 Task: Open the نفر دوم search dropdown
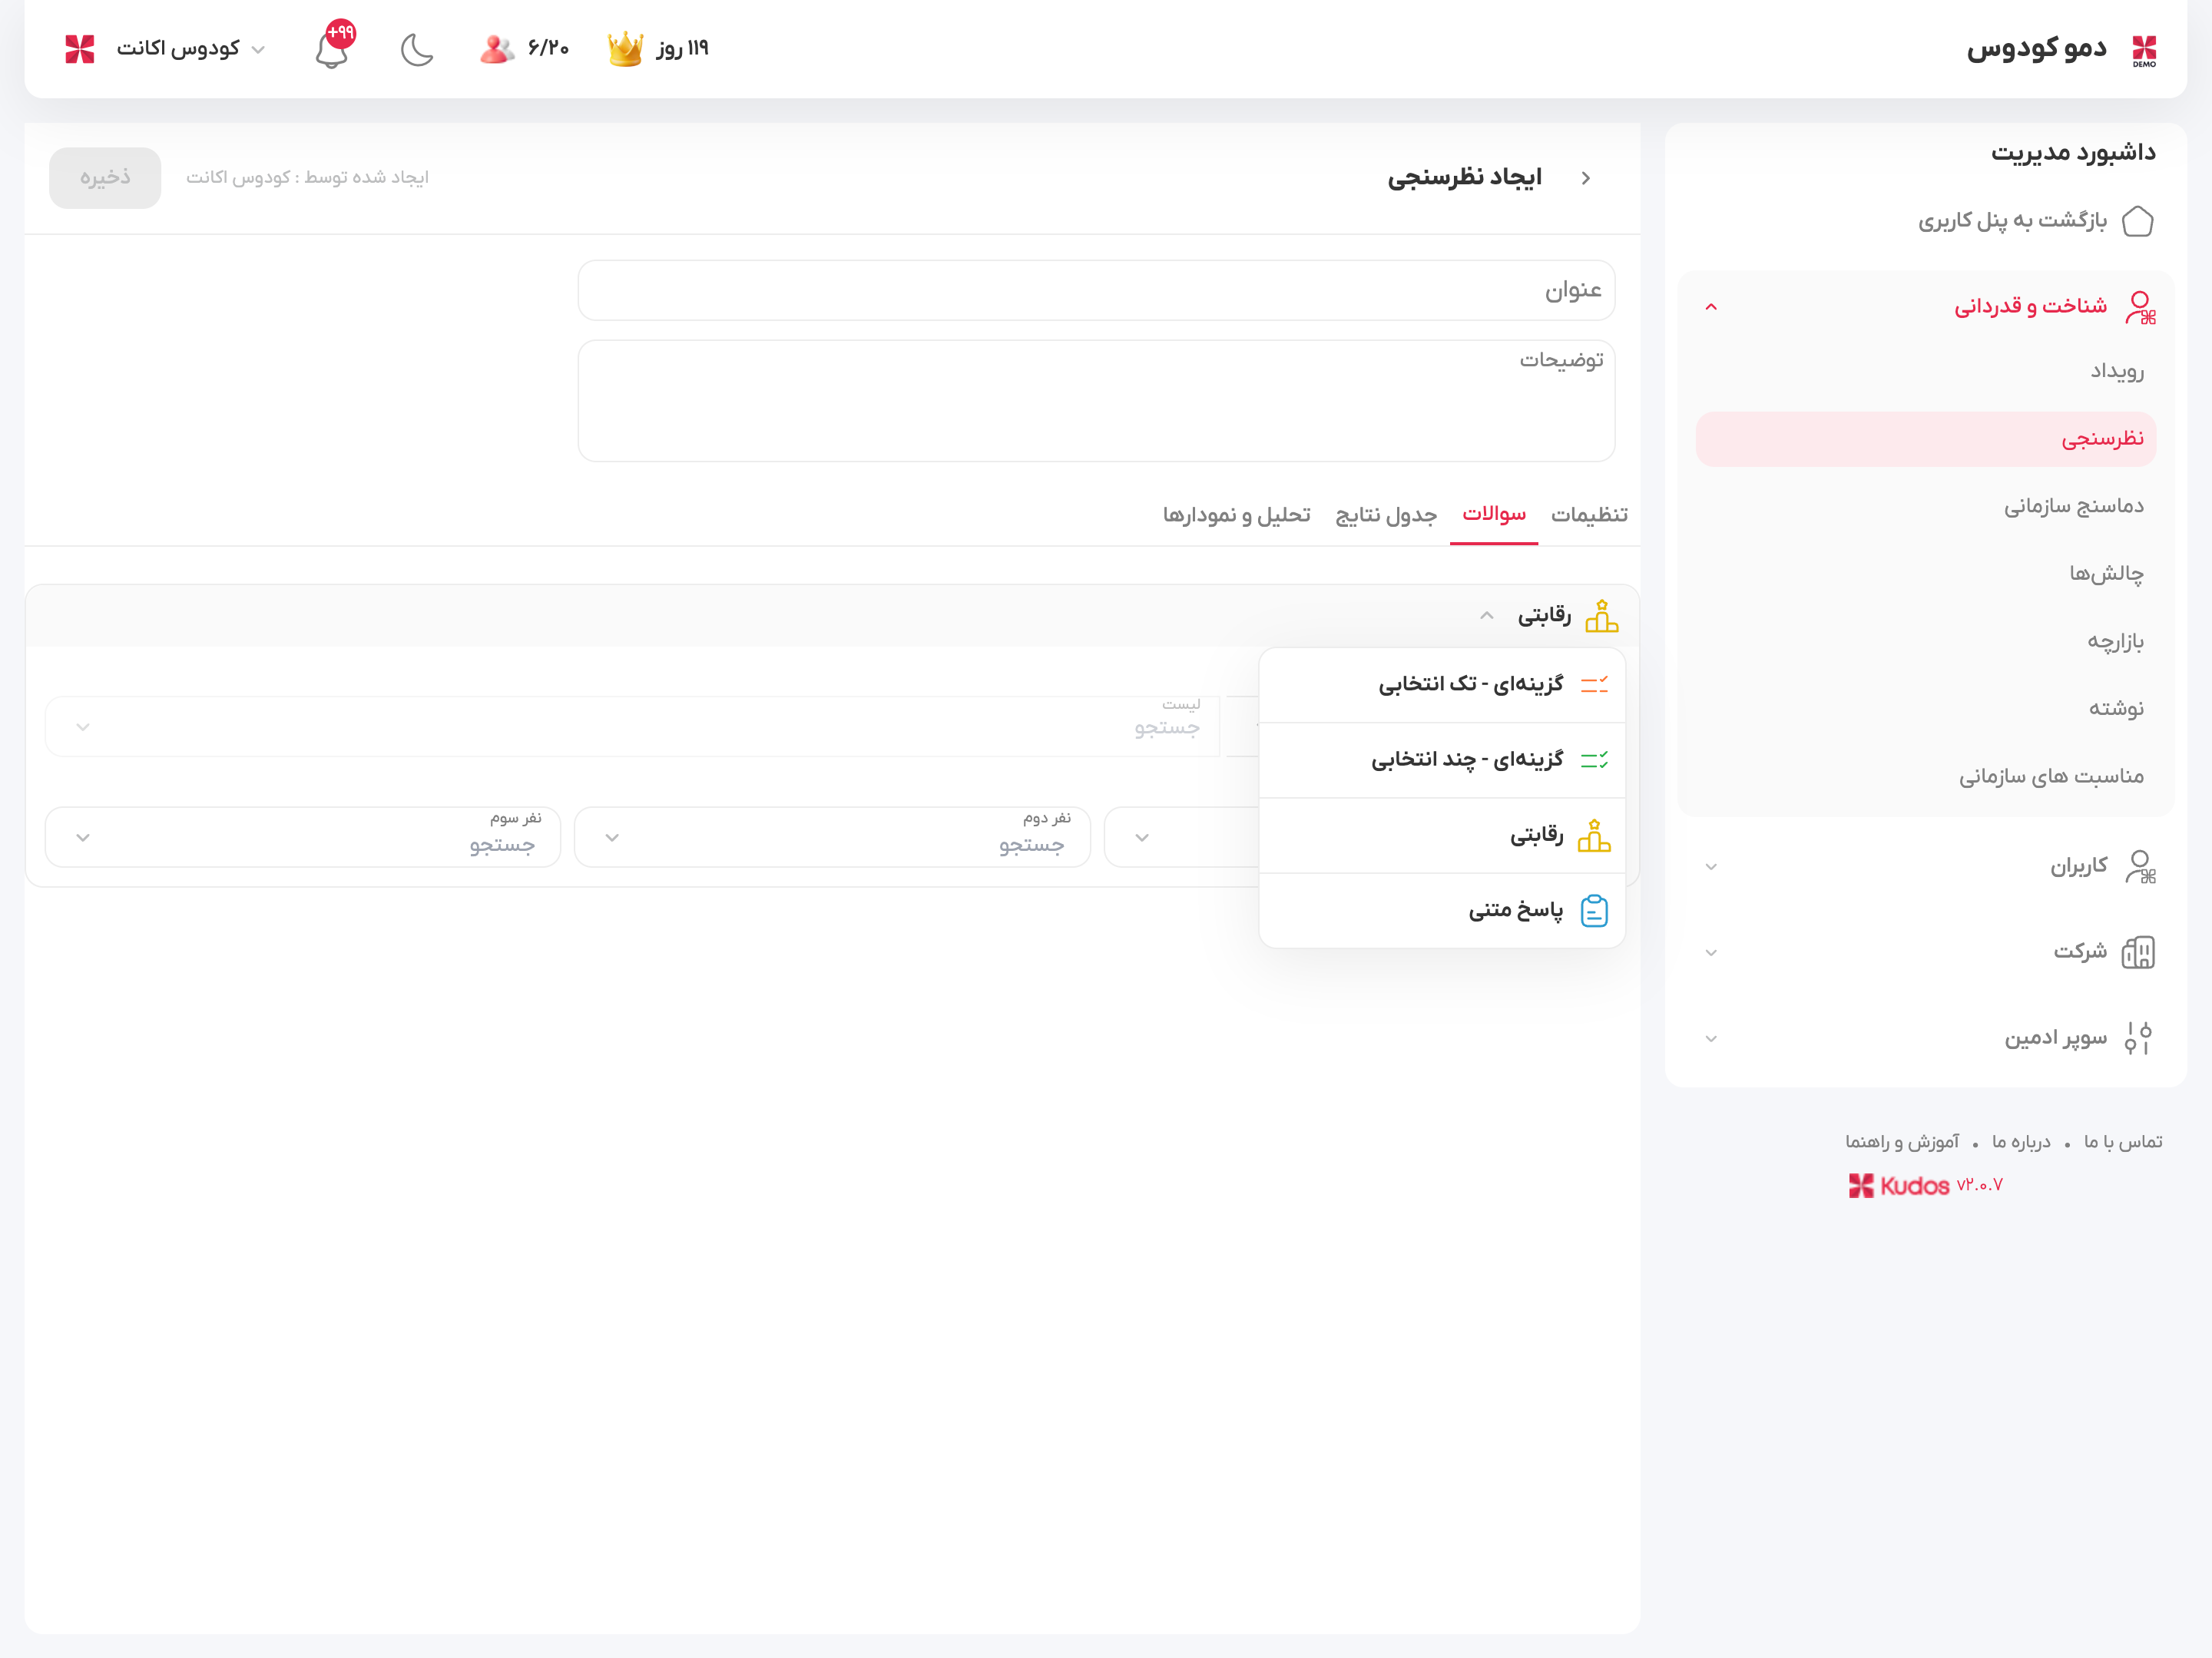click(832, 837)
